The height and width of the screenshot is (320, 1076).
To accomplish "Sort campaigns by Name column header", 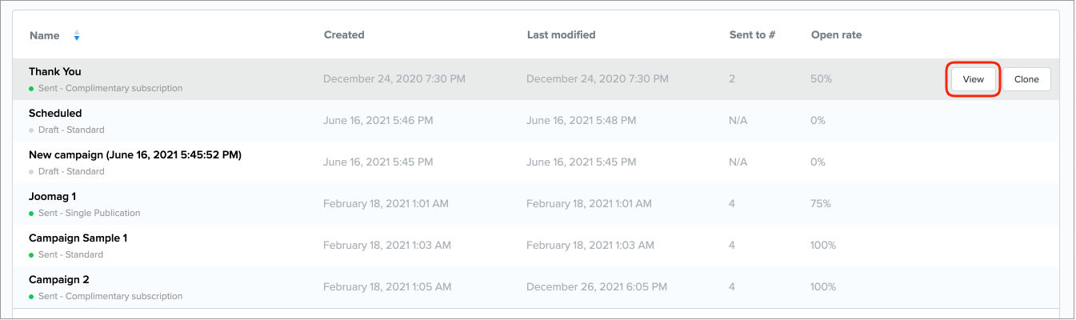I will (44, 35).
